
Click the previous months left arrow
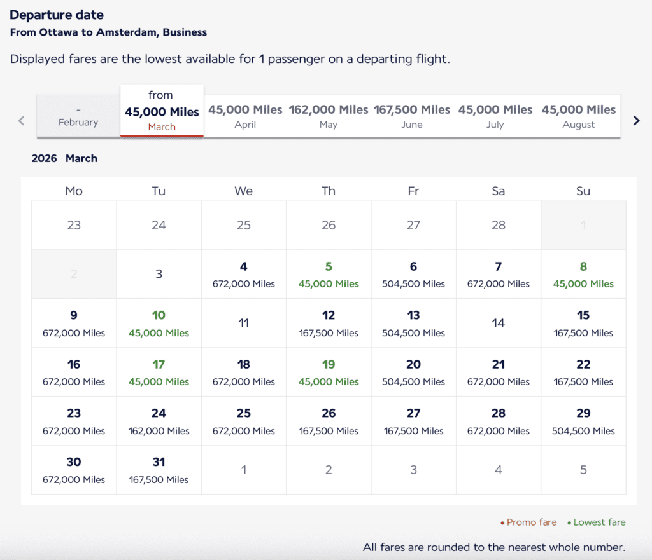click(22, 121)
